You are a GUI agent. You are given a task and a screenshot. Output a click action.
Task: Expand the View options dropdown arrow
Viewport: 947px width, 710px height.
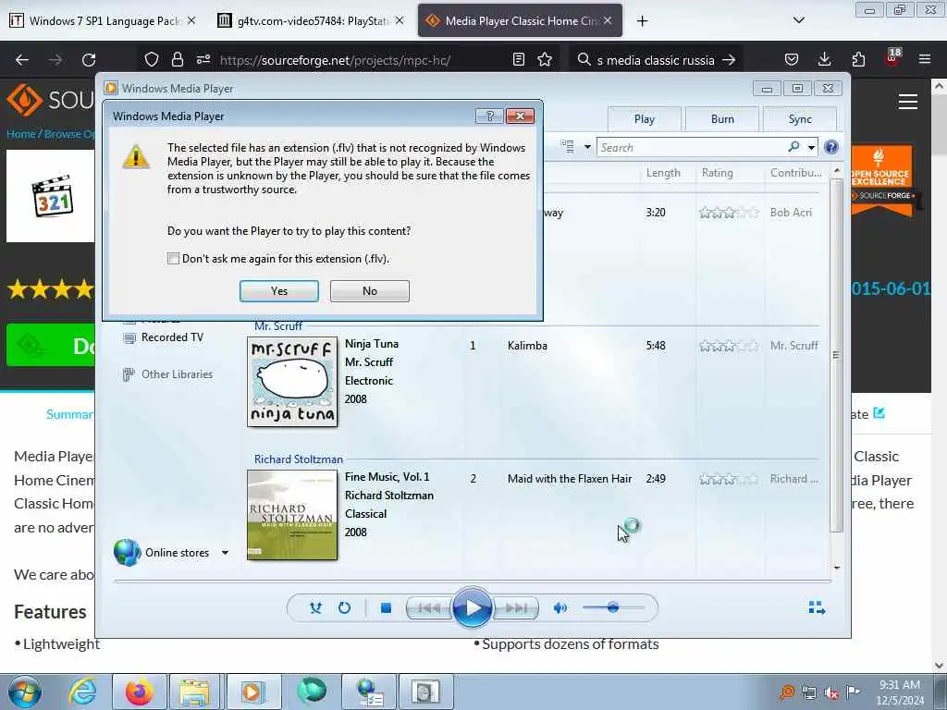(x=587, y=147)
